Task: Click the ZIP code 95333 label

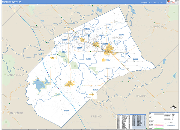Action: tap(135, 59)
